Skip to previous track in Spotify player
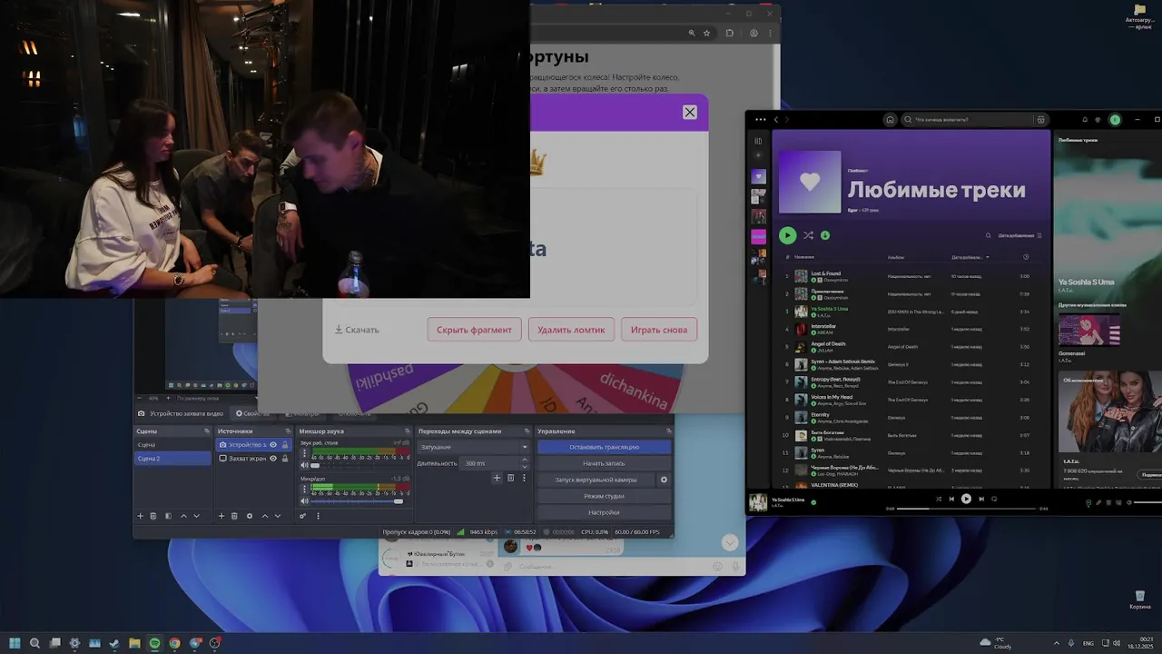The height and width of the screenshot is (654, 1162). (951, 499)
